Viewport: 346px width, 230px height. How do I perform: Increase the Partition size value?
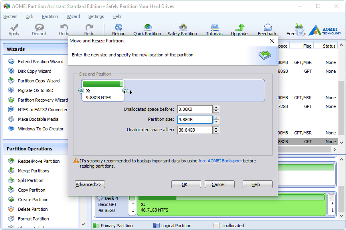pos(216,118)
